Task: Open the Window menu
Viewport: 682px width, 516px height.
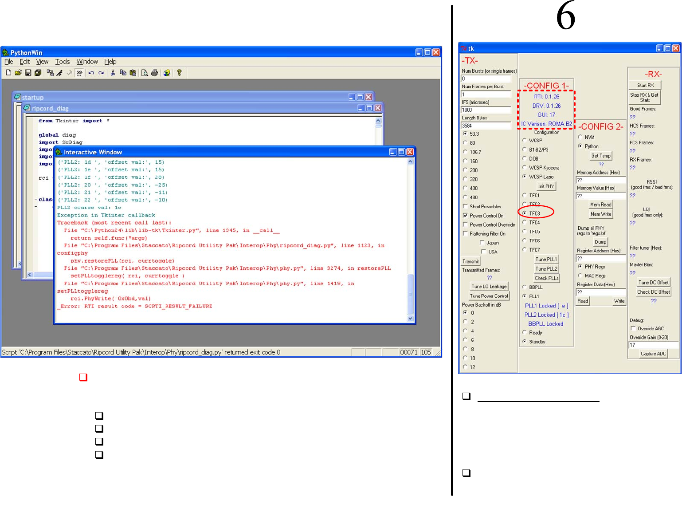Action: [87, 62]
